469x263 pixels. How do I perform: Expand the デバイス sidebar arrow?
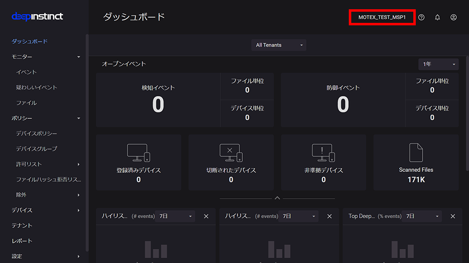click(x=79, y=210)
